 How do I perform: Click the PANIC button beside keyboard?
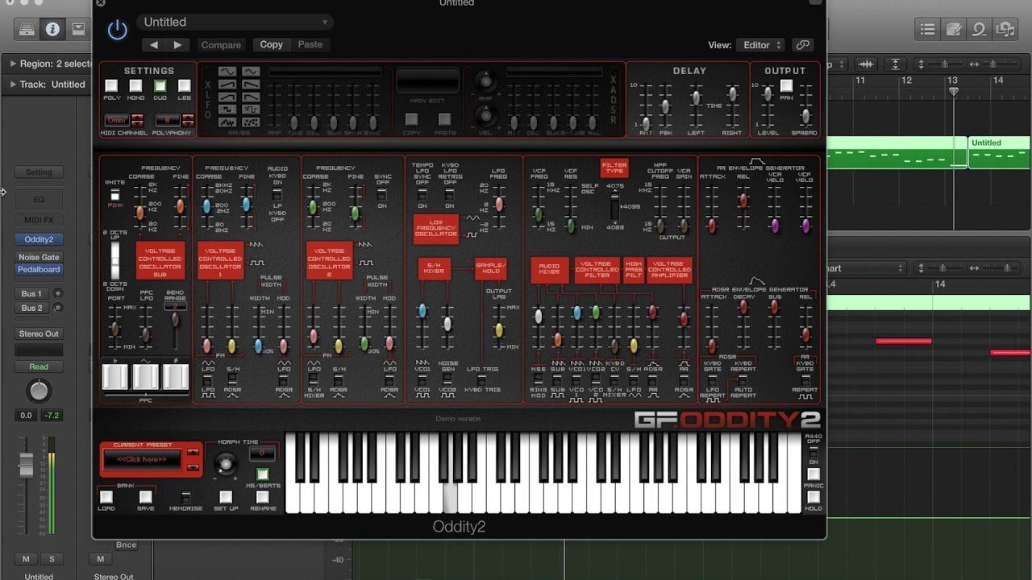pyautogui.click(x=814, y=474)
